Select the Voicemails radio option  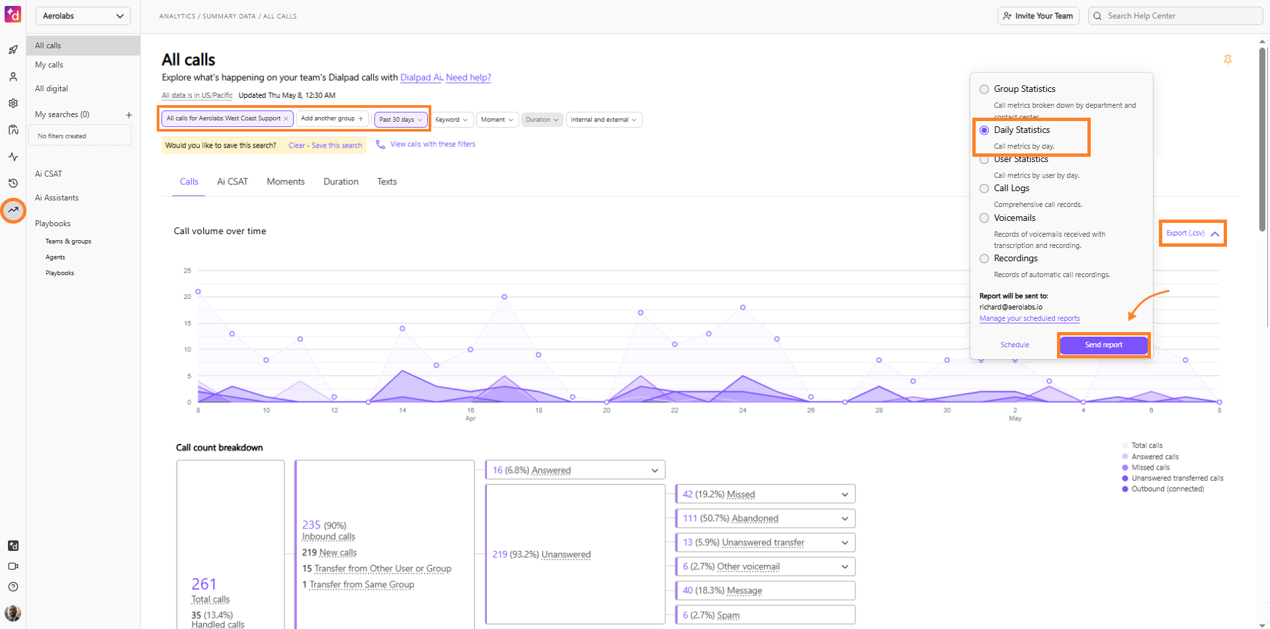click(x=984, y=218)
